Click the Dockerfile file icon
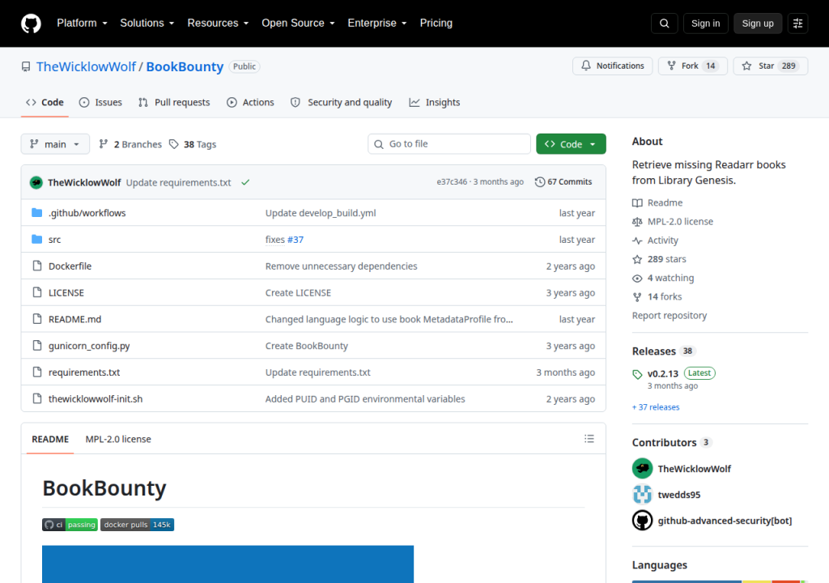The height and width of the screenshot is (583, 829). tap(37, 266)
